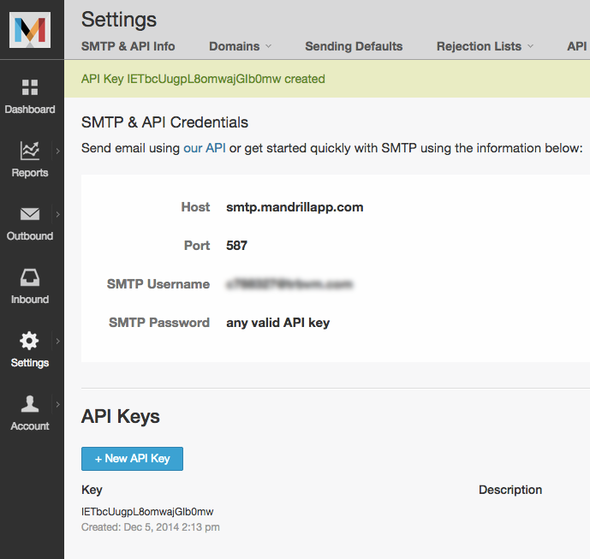590x559 pixels.
Task: Click the Host field label
Action: tap(195, 207)
